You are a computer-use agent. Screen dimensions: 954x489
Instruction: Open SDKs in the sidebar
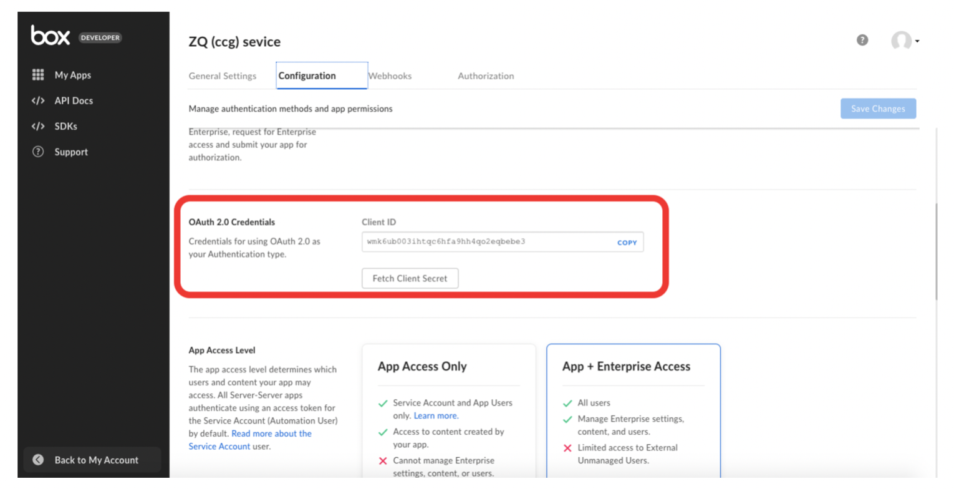pos(65,126)
